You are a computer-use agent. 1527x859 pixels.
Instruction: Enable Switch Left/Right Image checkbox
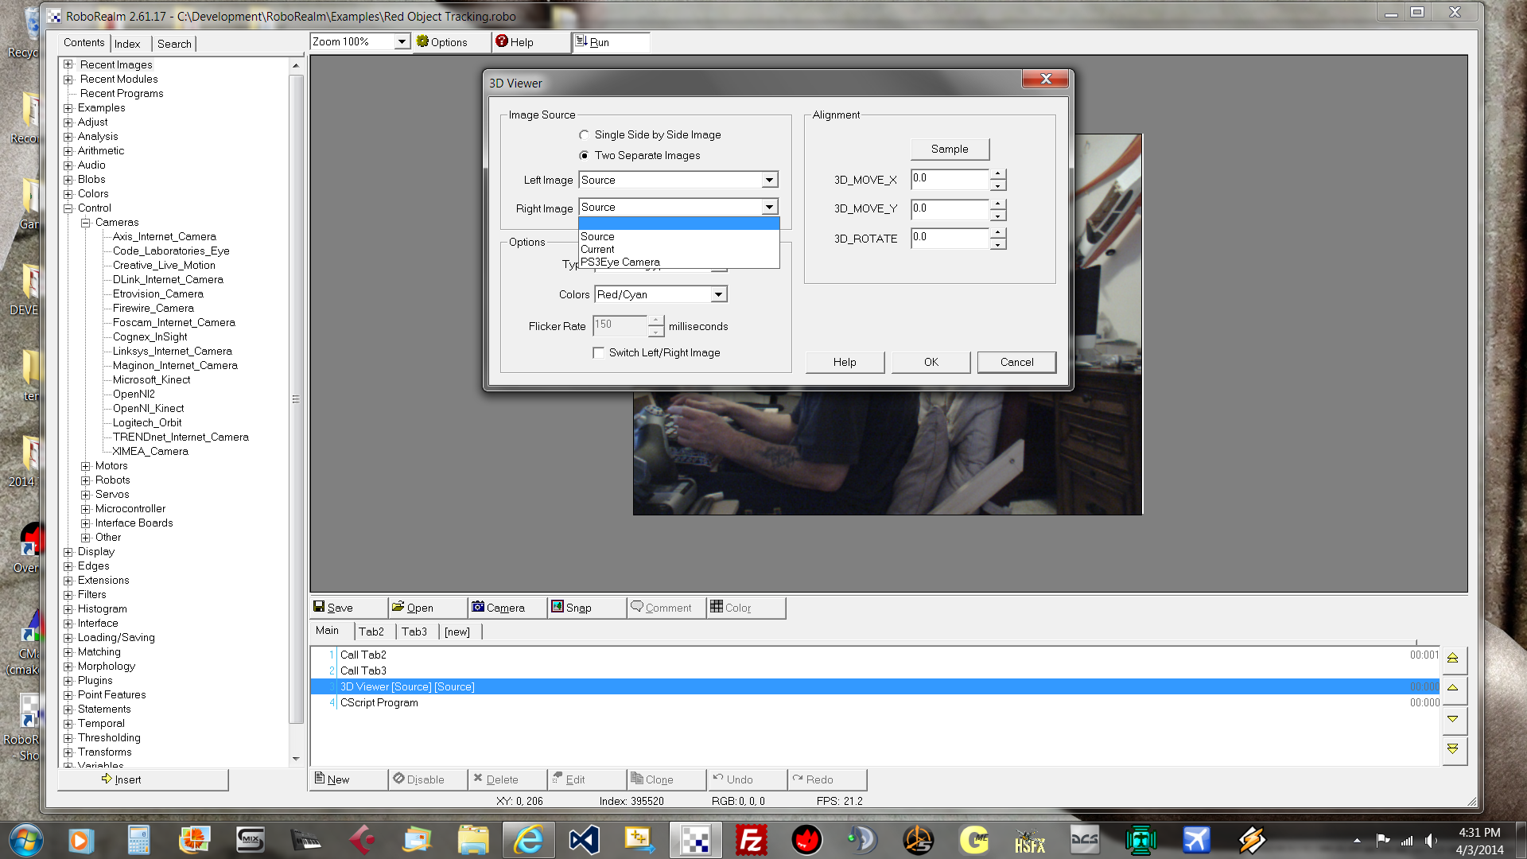599,352
